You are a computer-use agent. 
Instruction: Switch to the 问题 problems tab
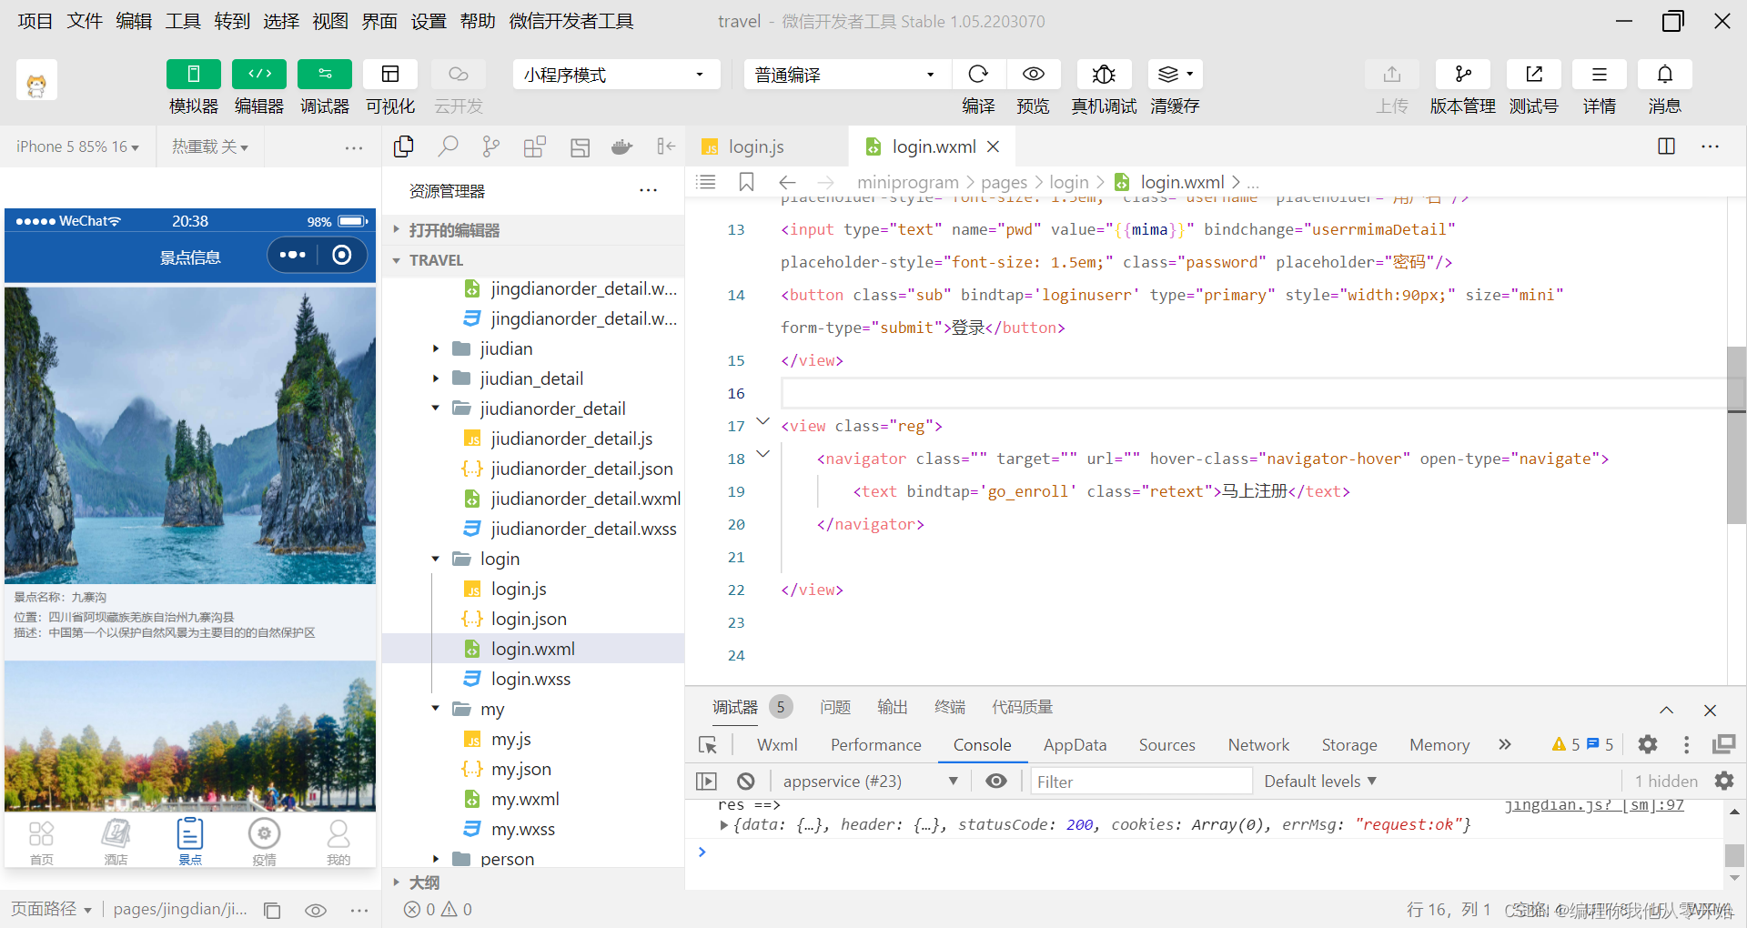[x=834, y=707]
